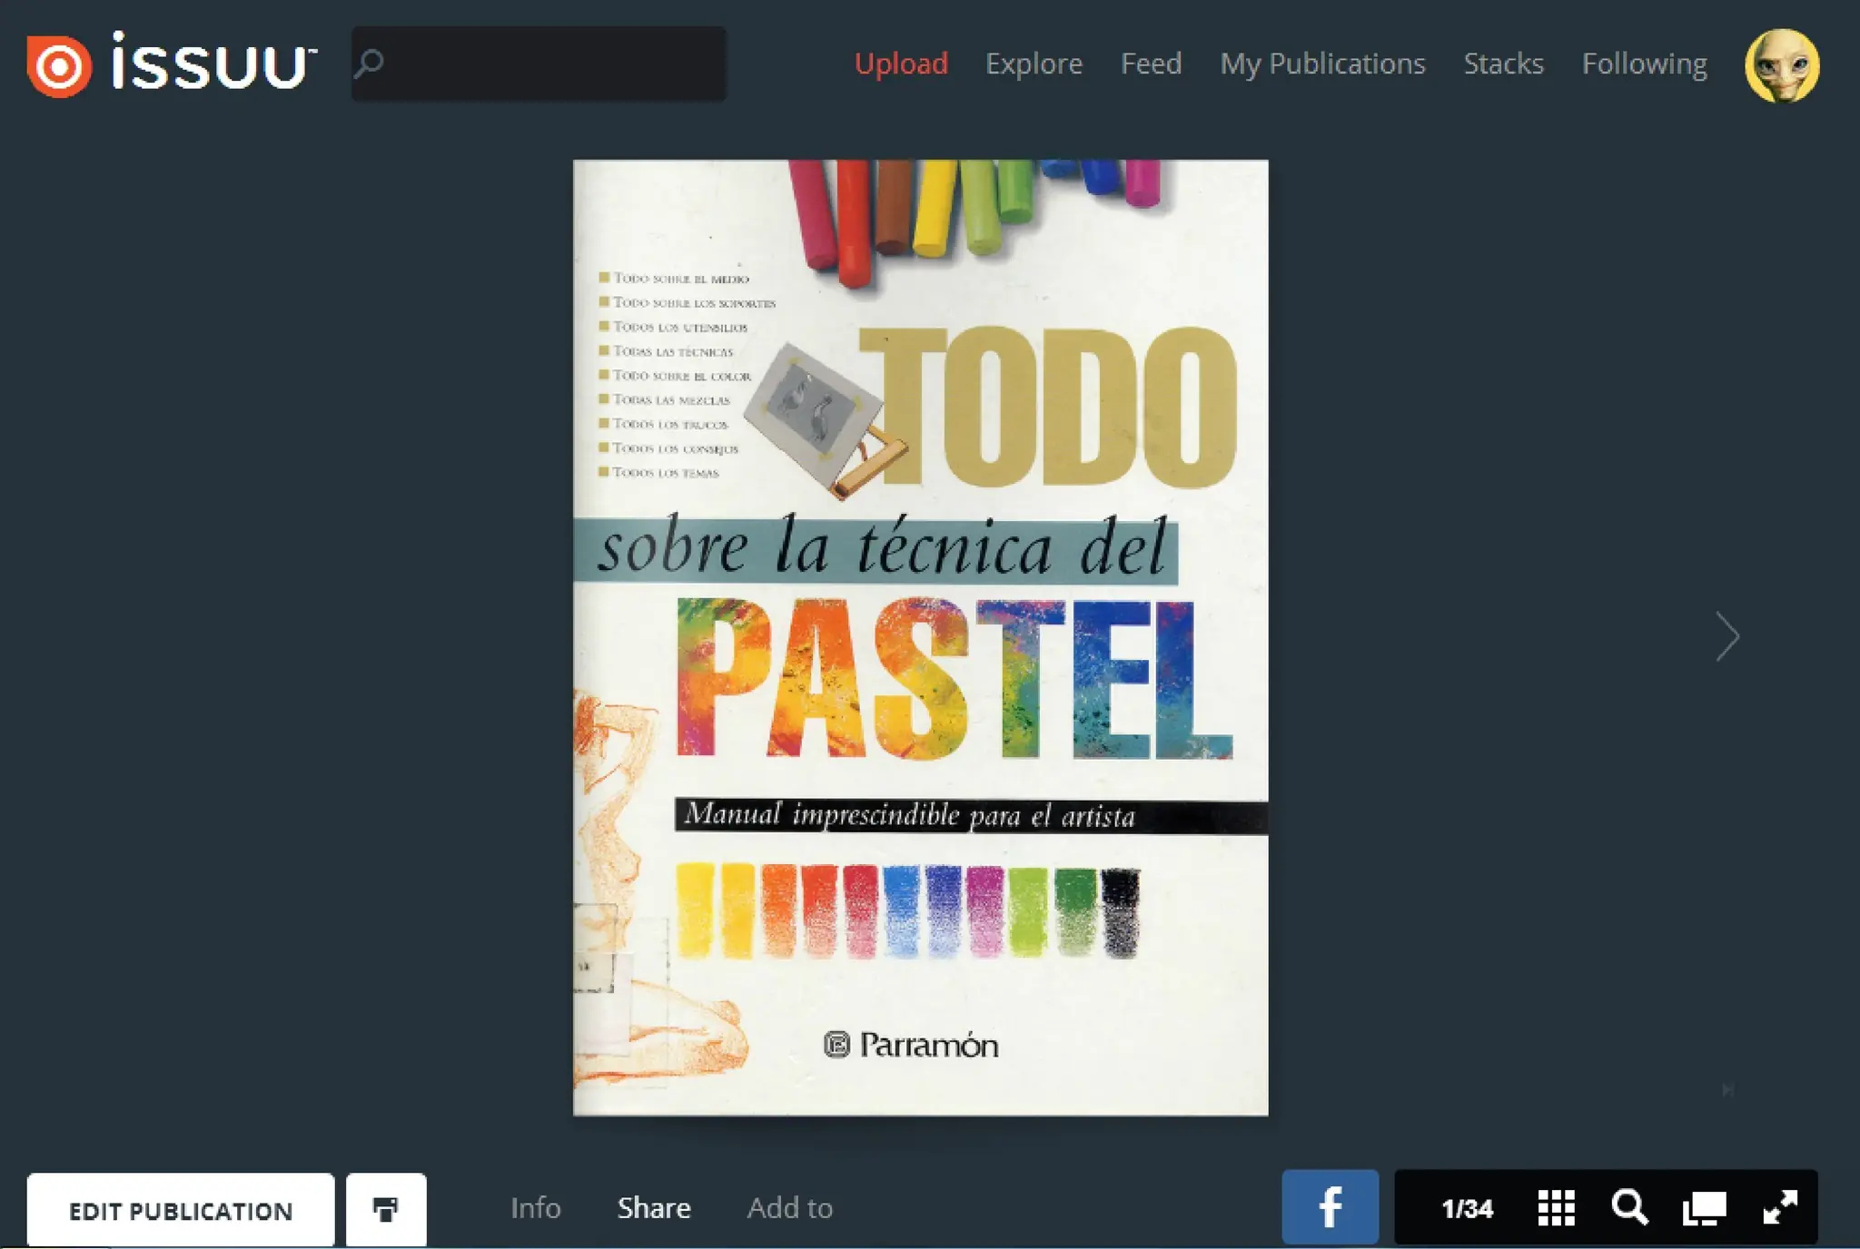Open the Feed section

click(x=1151, y=64)
